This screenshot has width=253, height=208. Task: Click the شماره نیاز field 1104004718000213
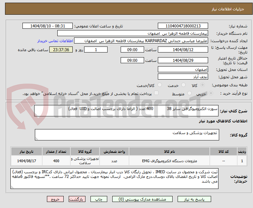183,26
